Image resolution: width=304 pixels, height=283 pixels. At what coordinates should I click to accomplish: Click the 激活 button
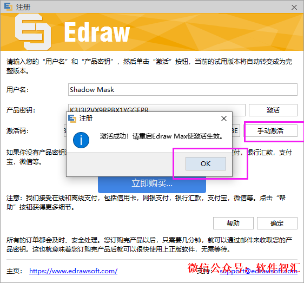click(x=273, y=110)
